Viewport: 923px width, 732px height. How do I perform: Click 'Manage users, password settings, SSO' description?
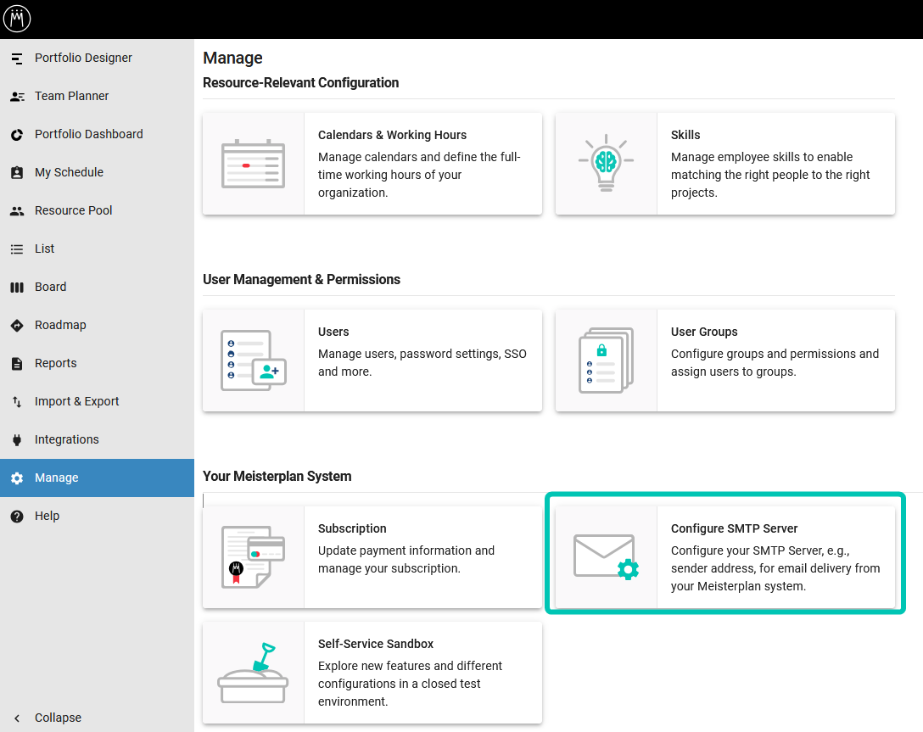pyautogui.click(x=422, y=362)
